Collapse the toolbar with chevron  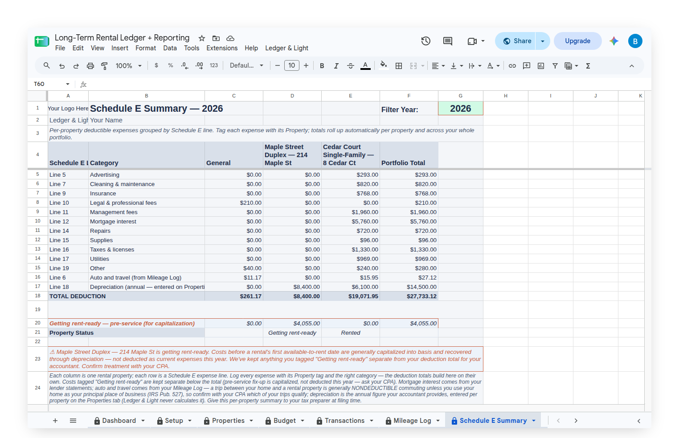pyautogui.click(x=632, y=66)
